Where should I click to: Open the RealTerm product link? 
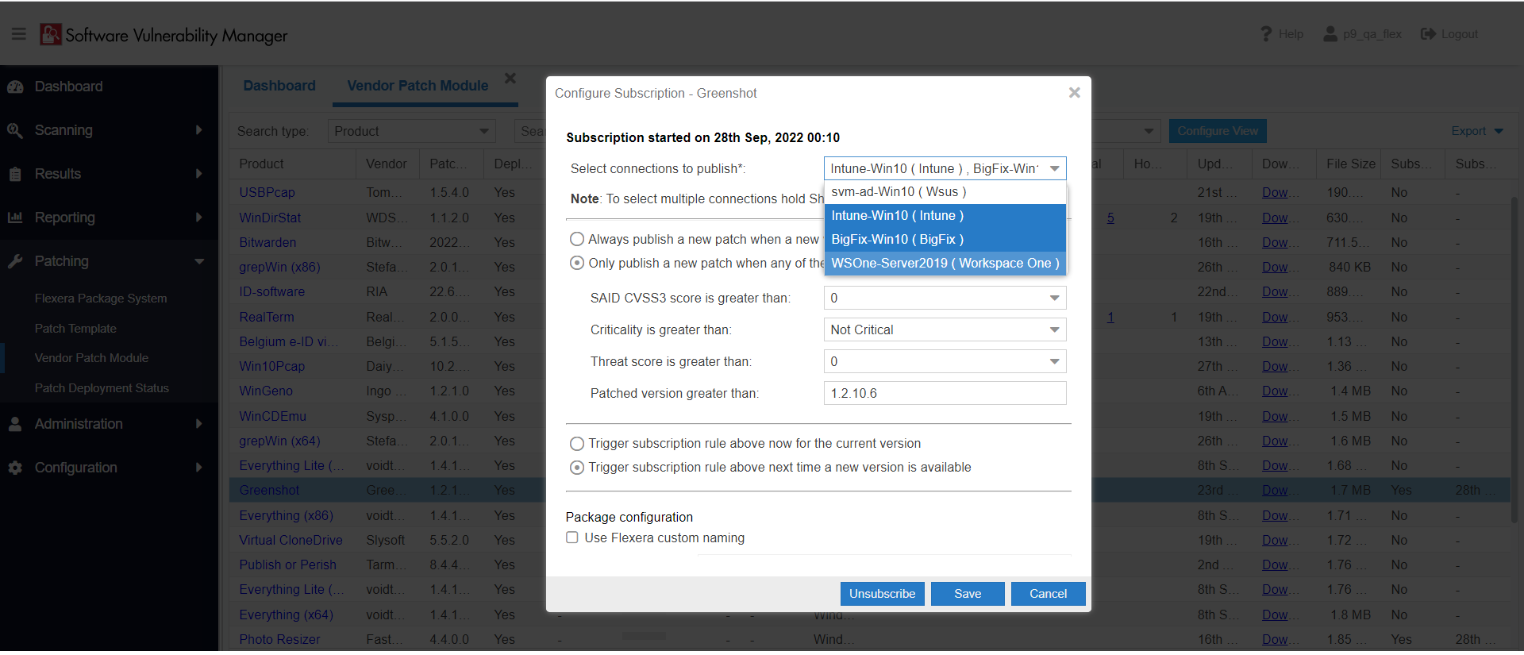267,317
